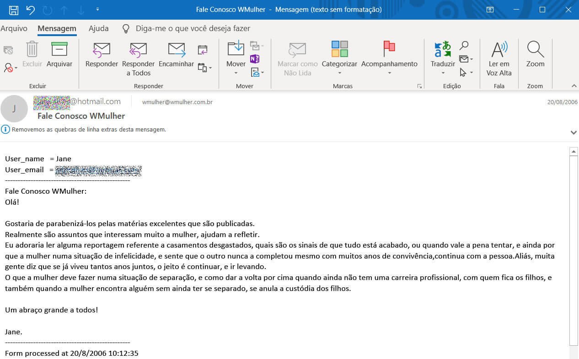
Task: Open the Rules dropdown in Mover group
Action: coord(257,46)
